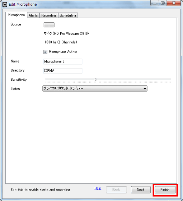
Task: Click the Directory label
Action: pos(18,70)
